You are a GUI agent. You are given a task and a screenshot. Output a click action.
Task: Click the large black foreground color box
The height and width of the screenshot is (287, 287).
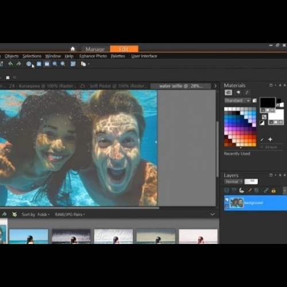click(x=267, y=103)
